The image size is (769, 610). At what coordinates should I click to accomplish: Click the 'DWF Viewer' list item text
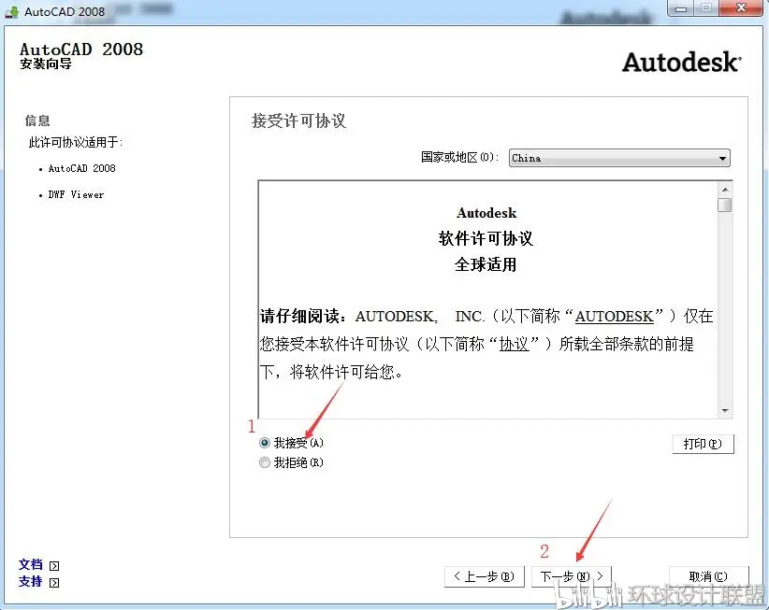(76, 195)
